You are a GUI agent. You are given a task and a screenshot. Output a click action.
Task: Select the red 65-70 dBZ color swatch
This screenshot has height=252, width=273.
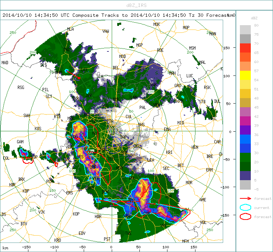coord(245,48)
